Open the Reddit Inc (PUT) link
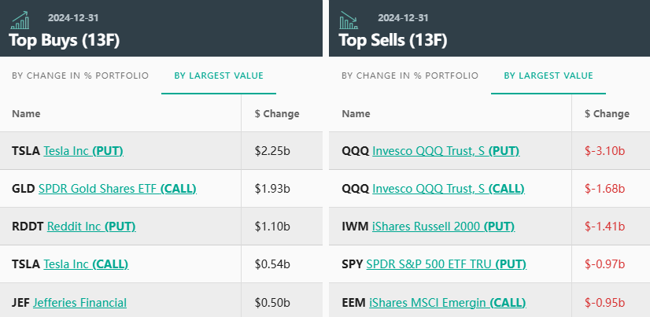 91,227
